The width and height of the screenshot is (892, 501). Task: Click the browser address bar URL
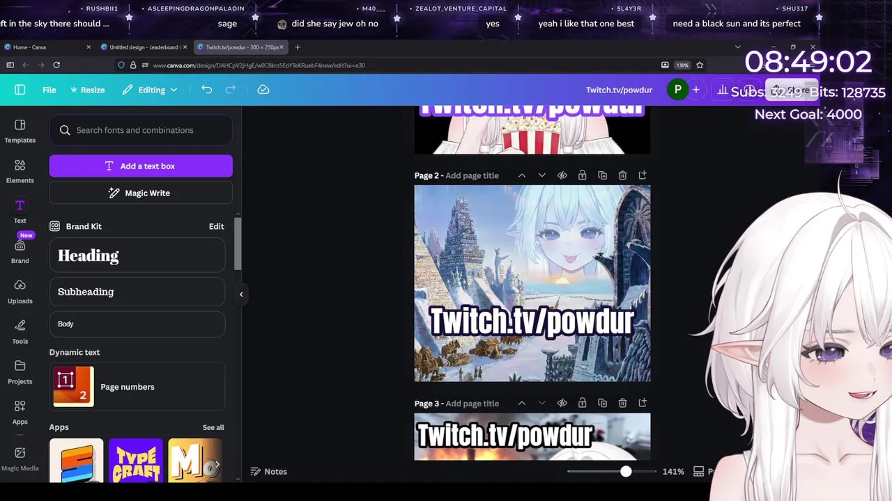tap(259, 65)
